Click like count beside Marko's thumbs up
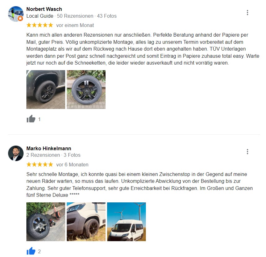 click(39, 251)
